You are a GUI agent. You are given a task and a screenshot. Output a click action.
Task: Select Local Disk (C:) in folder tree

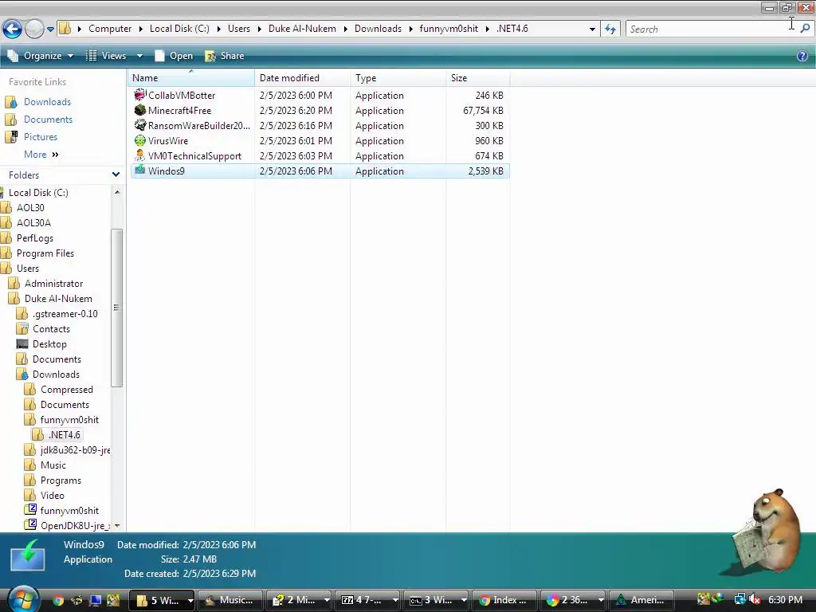pyautogui.click(x=38, y=193)
